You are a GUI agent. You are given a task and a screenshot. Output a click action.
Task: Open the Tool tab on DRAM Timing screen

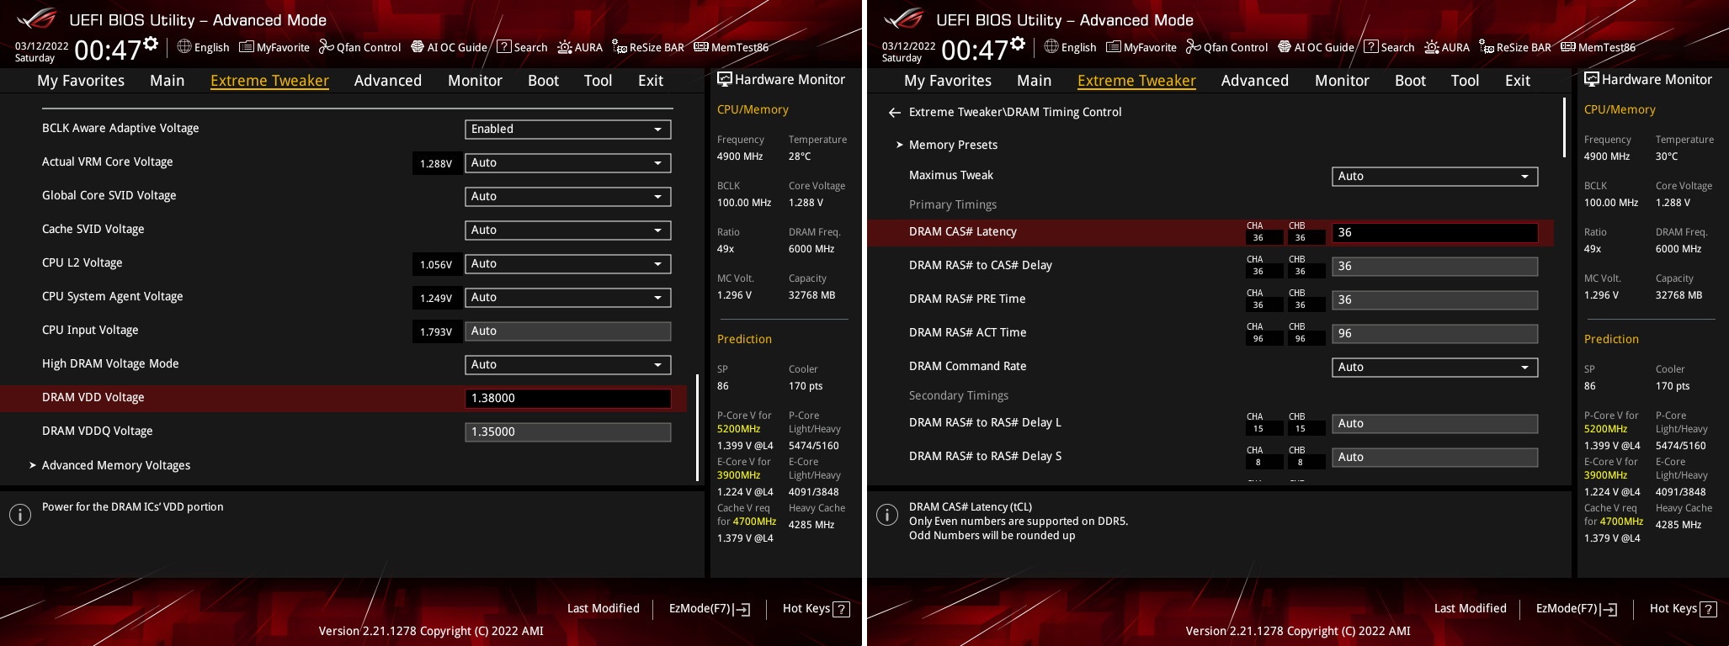[x=1465, y=80]
